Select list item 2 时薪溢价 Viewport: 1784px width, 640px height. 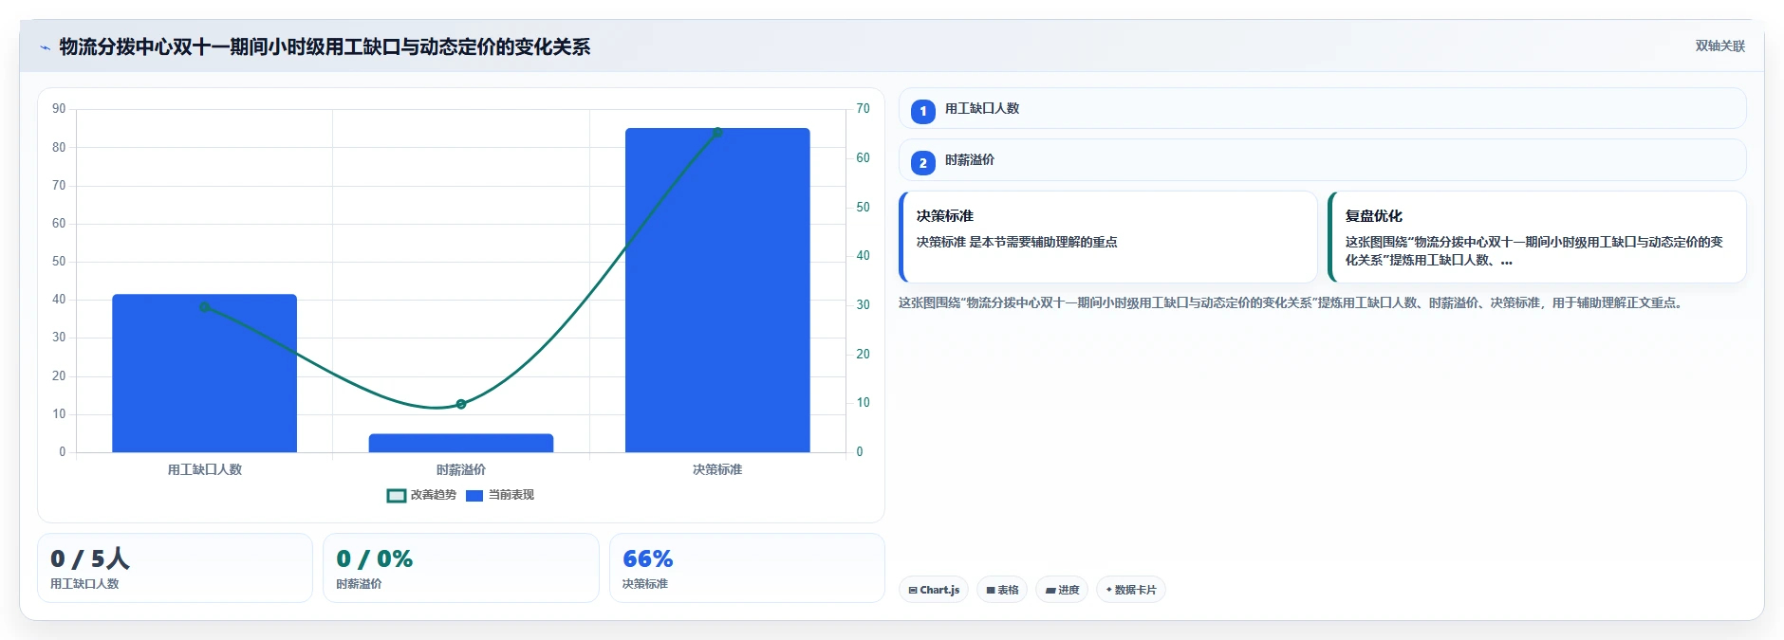point(1322,160)
